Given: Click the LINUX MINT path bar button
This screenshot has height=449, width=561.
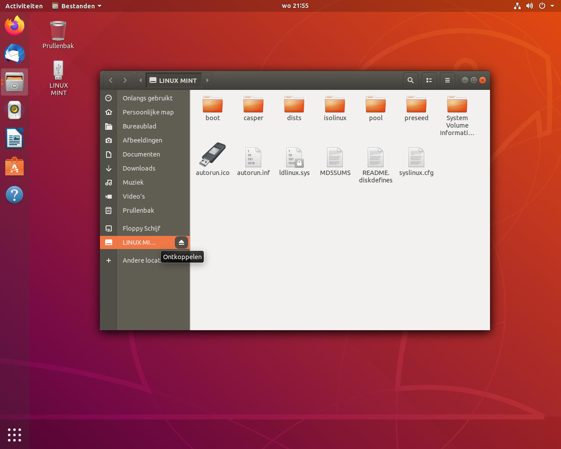Looking at the screenshot, I should click(x=173, y=80).
